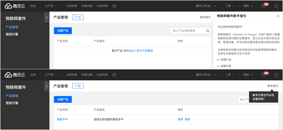The image size is (283, 130).
Task: Select the 广州 region button in the upper screenshot
Action: (78, 17)
